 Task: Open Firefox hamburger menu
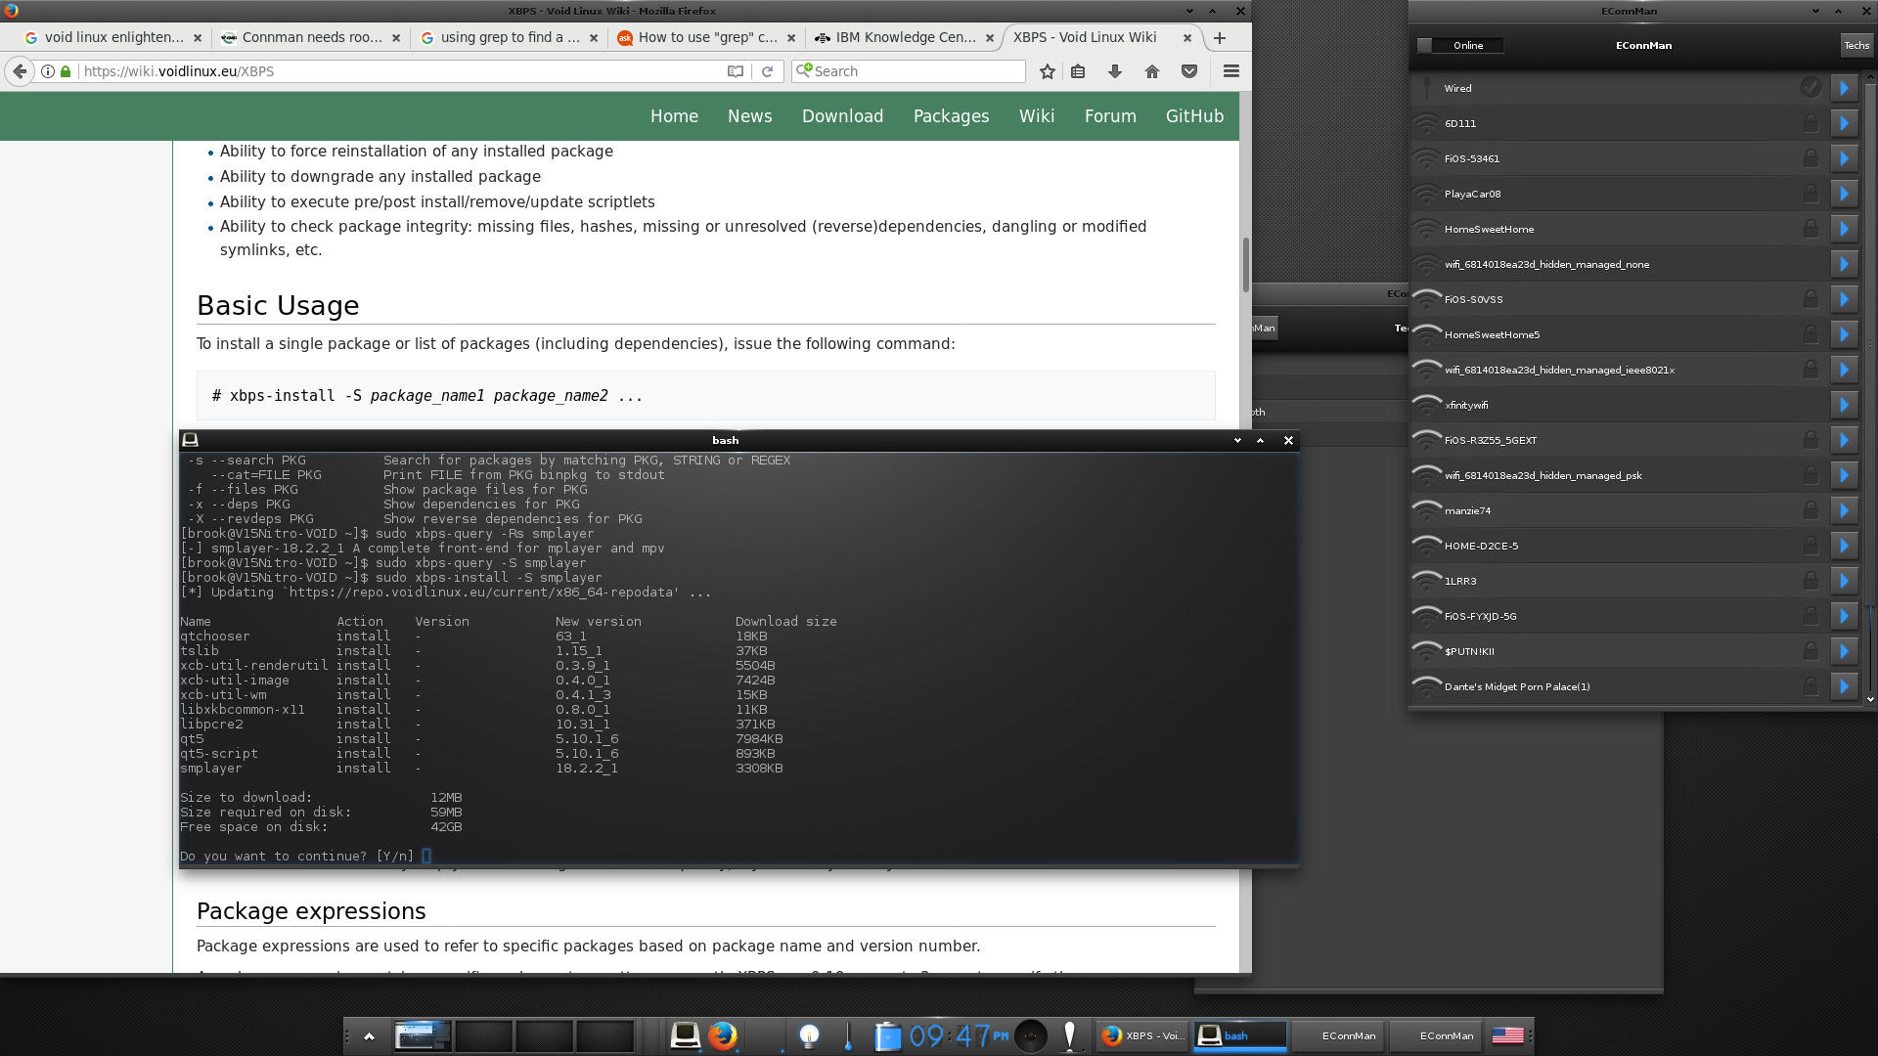(x=1231, y=71)
